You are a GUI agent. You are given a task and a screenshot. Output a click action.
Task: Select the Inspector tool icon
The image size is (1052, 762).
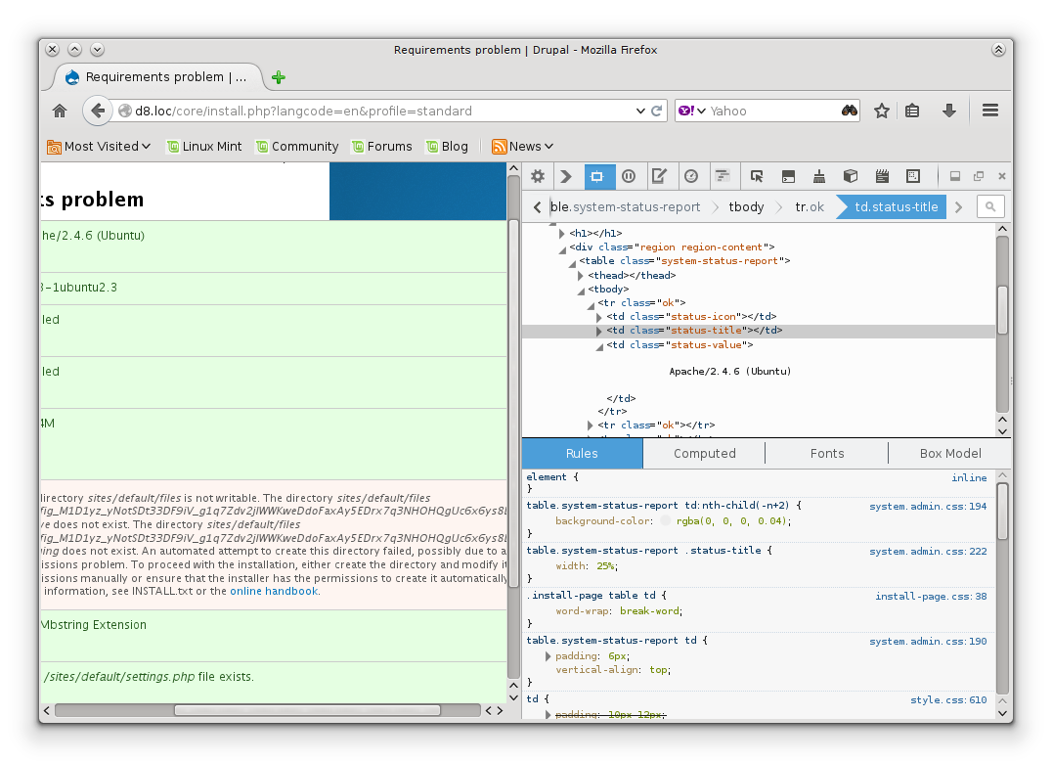tap(596, 177)
